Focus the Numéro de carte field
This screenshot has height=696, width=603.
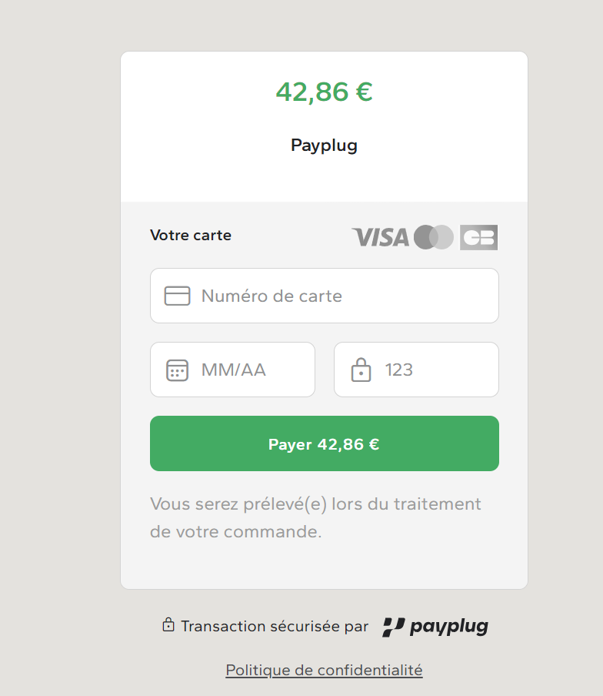(325, 296)
